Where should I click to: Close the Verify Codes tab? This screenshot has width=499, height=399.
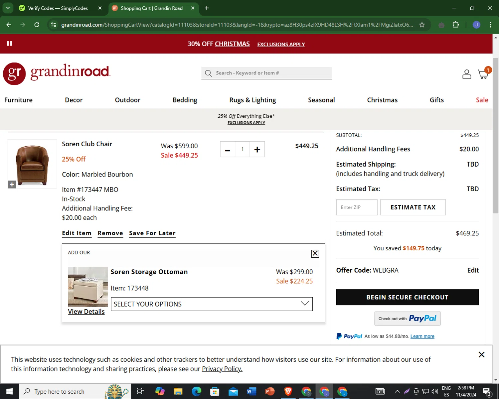point(100,8)
